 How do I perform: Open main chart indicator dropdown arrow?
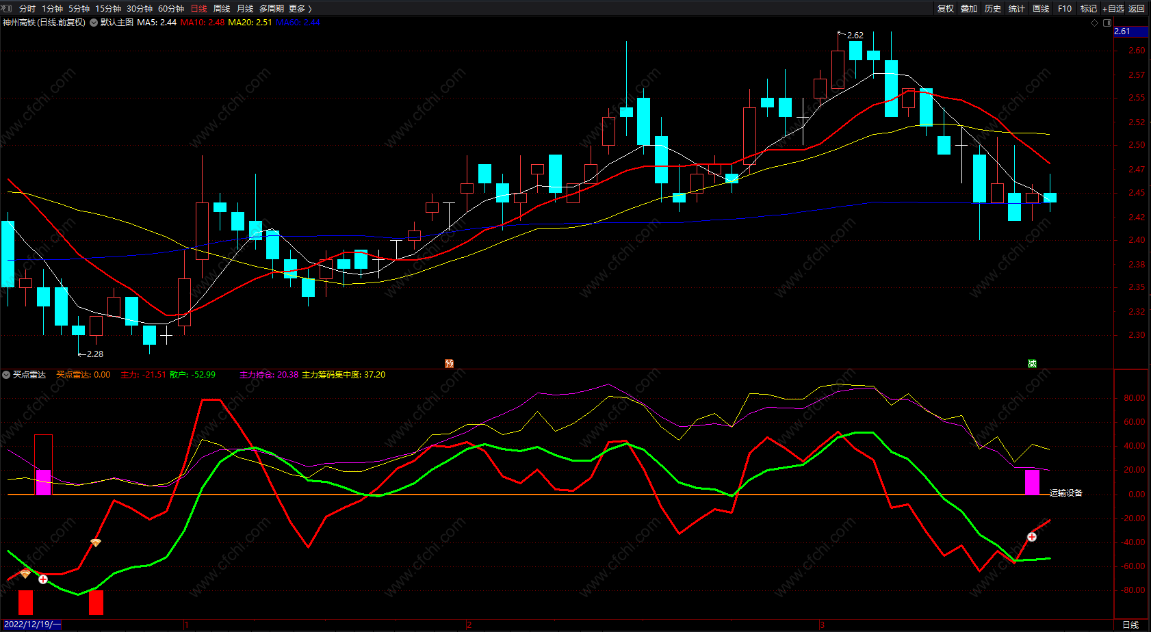click(94, 23)
